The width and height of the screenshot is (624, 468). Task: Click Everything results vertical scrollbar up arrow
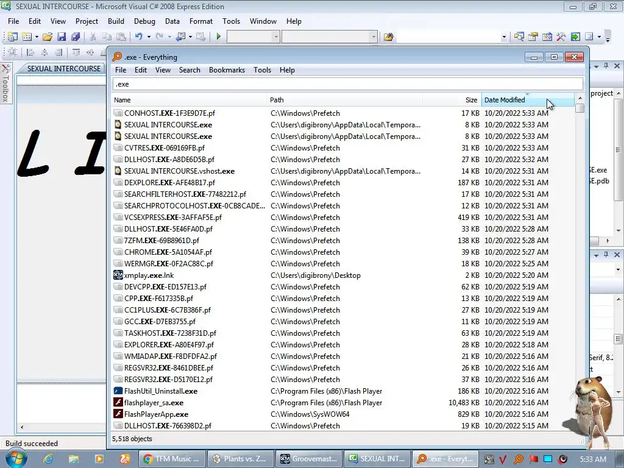[580, 98]
